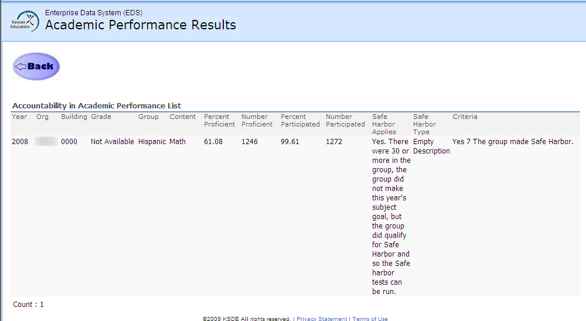Select the 2008 year cell
586x321 pixels.
coord(20,142)
